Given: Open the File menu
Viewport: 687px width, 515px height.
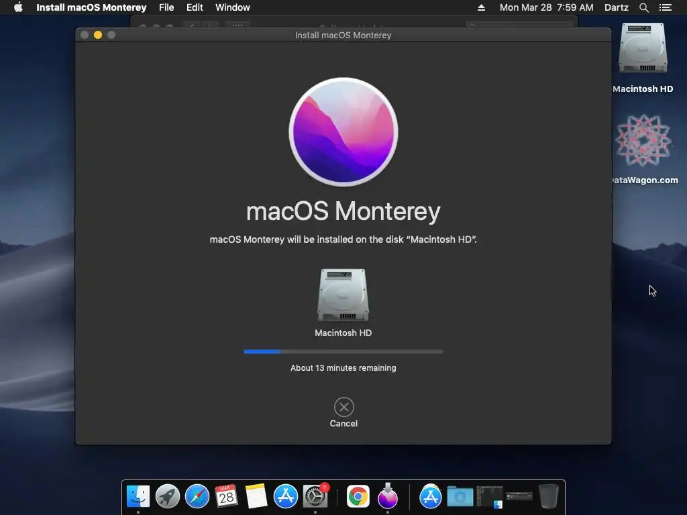Looking at the screenshot, I should click(x=166, y=7).
